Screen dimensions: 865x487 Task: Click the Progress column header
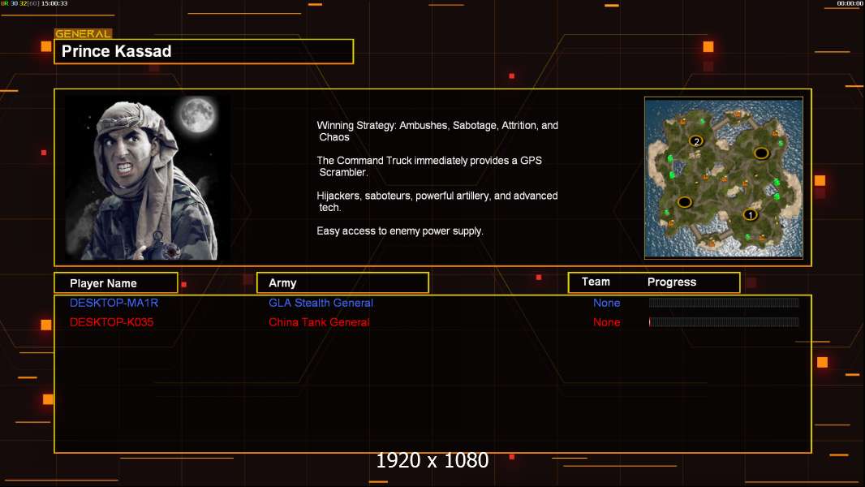point(671,282)
